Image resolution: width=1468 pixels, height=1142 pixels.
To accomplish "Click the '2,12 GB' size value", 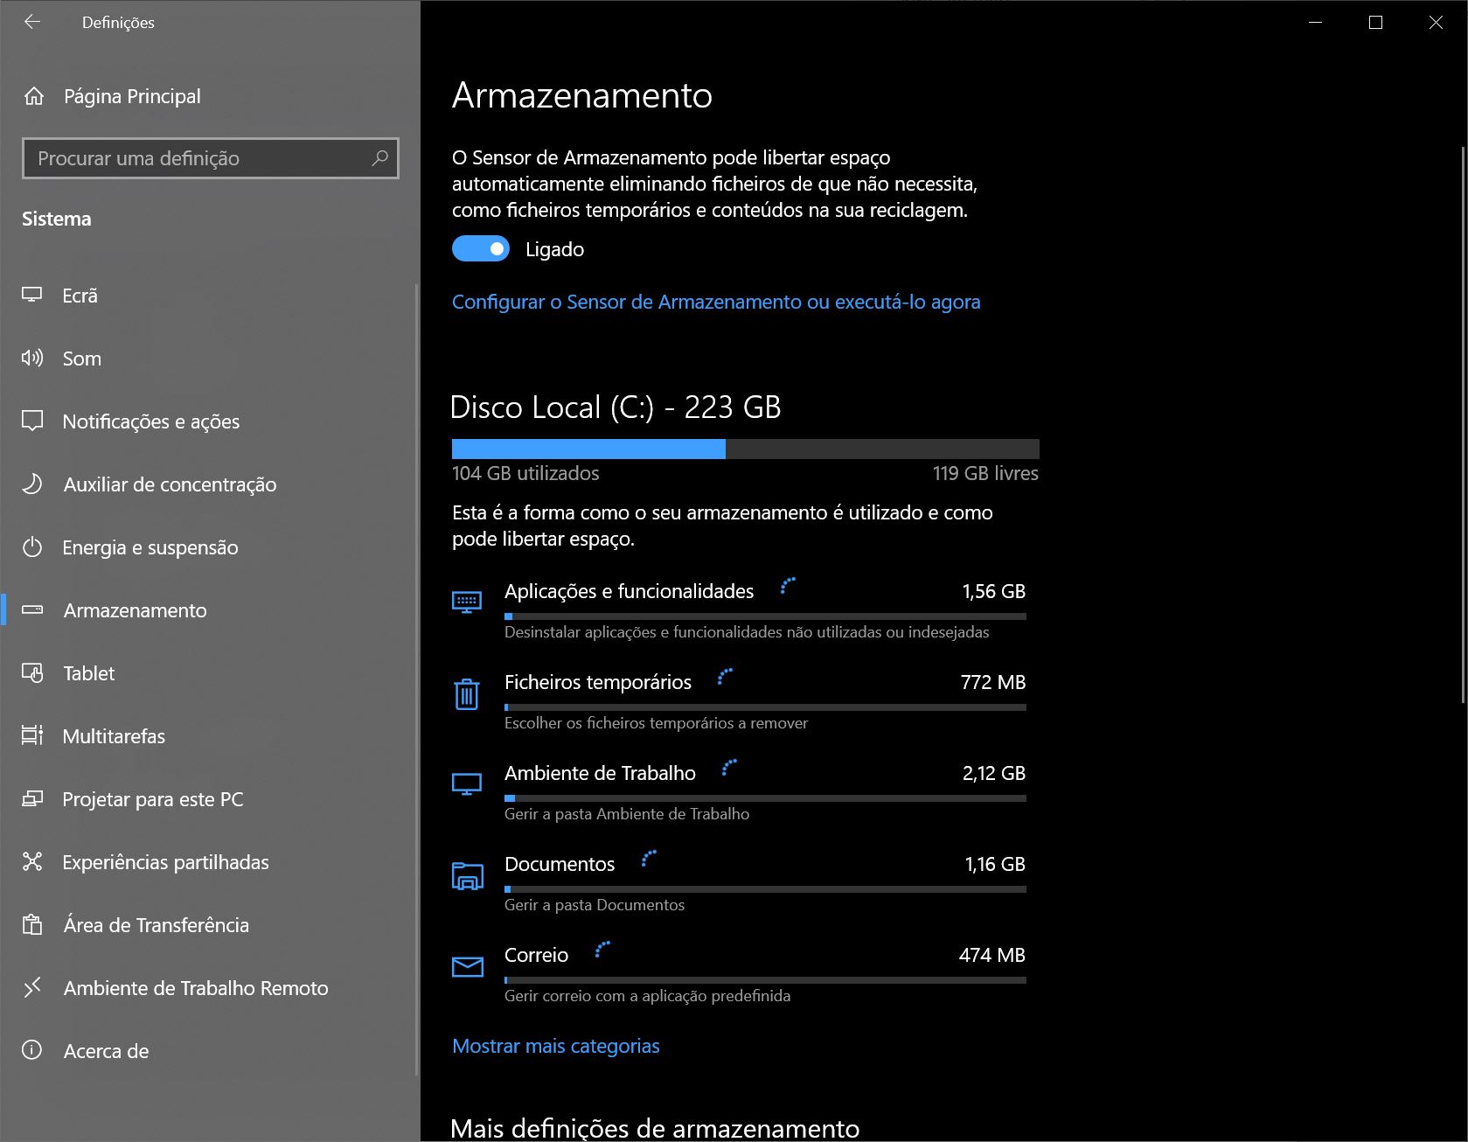I will click(x=994, y=773).
